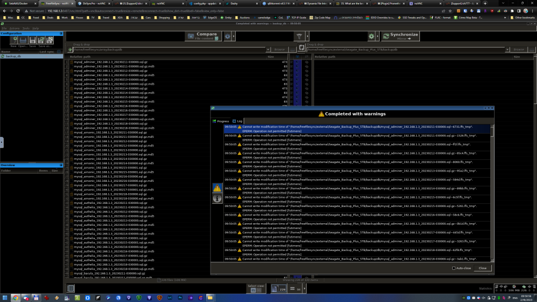Edit the right folder path field
The height and width of the screenshot is (302, 537).
click(x=406, y=49)
